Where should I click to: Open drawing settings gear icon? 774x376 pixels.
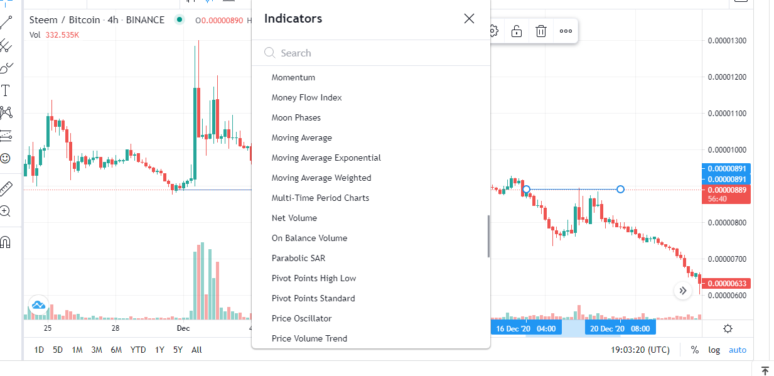[x=493, y=31]
